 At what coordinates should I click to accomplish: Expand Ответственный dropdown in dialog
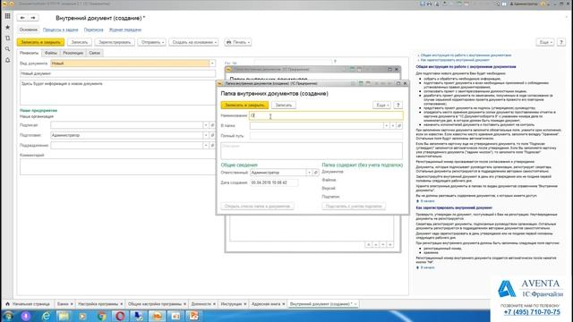pos(309,173)
